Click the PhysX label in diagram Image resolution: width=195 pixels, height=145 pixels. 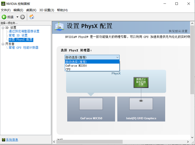[116, 73]
